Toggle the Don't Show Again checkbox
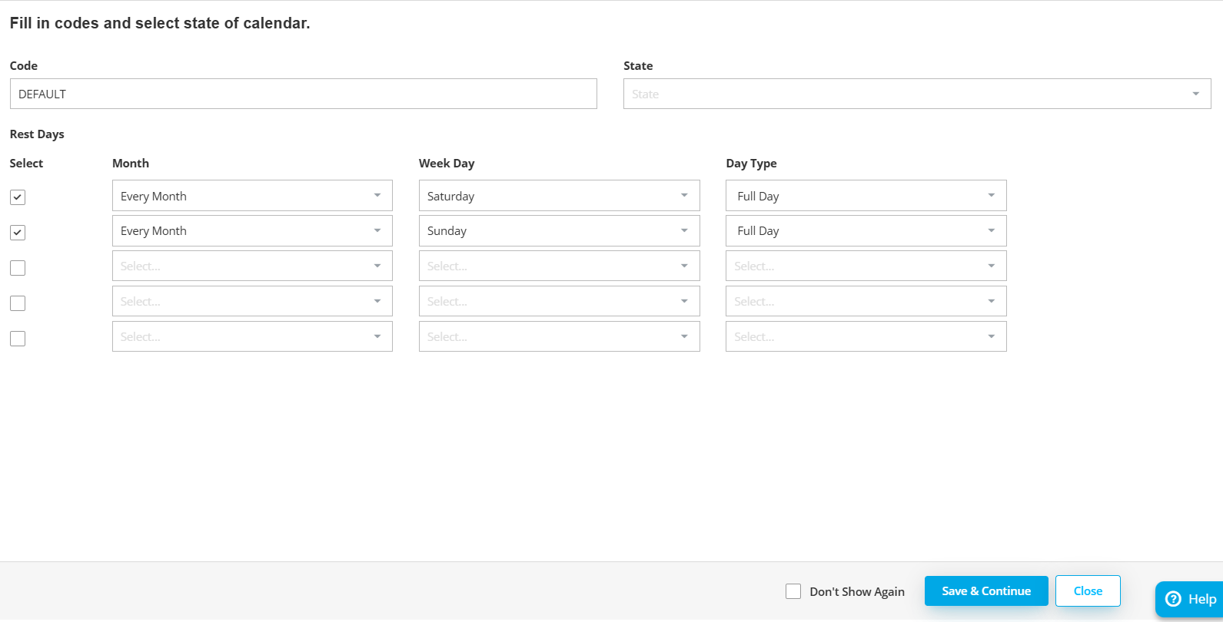Image resolution: width=1223 pixels, height=622 pixels. 793,591
